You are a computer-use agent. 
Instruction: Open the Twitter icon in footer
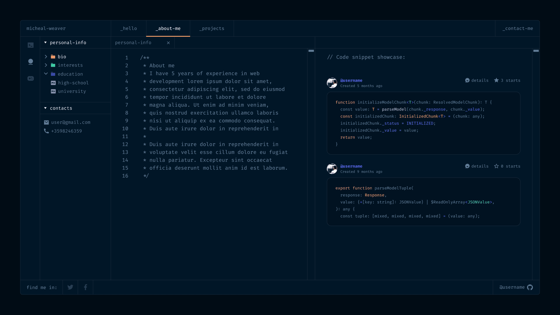click(x=70, y=287)
